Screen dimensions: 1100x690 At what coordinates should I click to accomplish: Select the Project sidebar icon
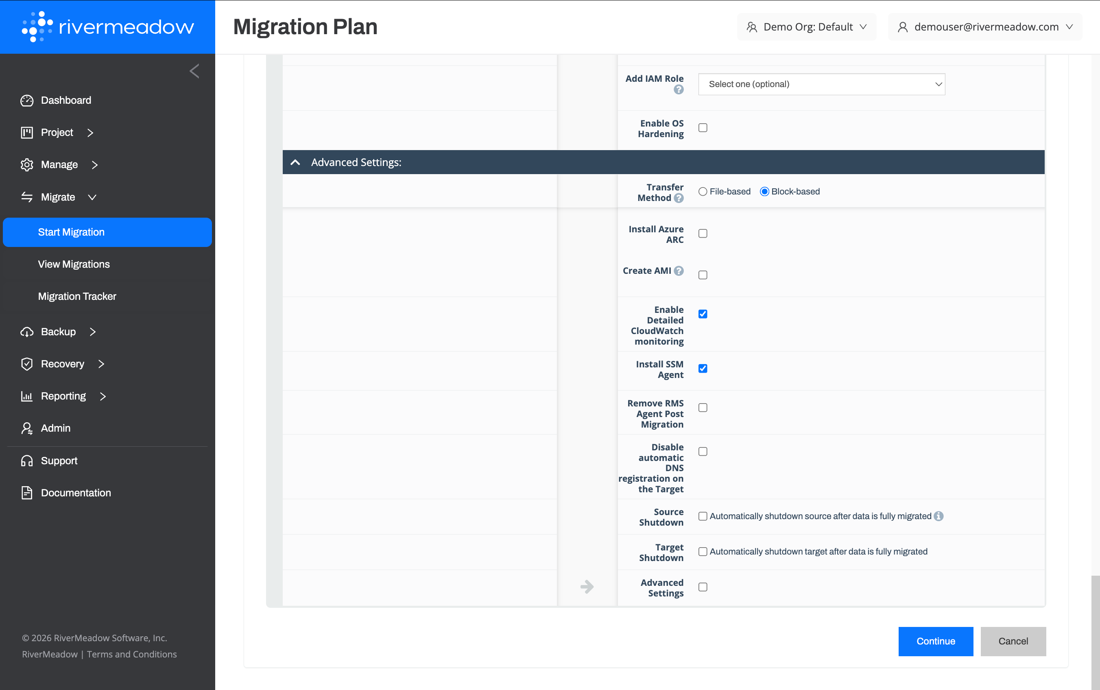click(x=27, y=132)
